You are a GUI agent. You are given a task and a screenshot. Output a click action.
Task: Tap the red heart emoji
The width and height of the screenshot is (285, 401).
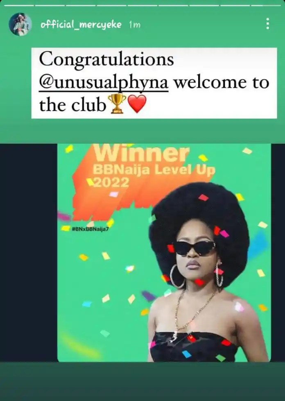pos(137,104)
